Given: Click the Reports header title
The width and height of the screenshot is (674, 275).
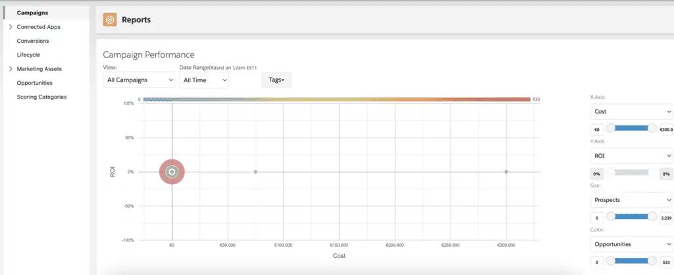Looking at the screenshot, I should (136, 20).
